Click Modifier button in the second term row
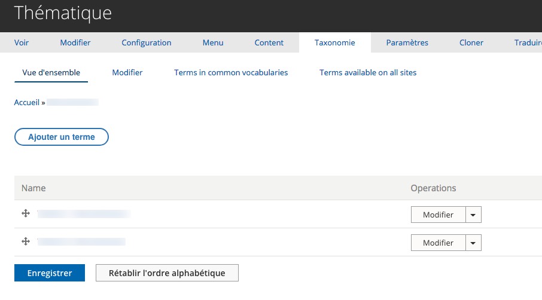This screenshot has height=300, width=542. tap(438, 243)
